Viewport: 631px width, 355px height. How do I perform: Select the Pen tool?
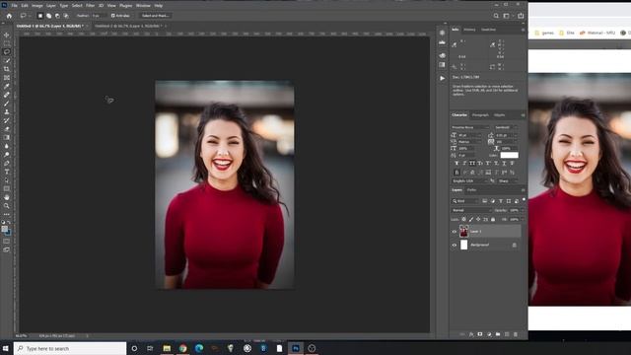7,163
